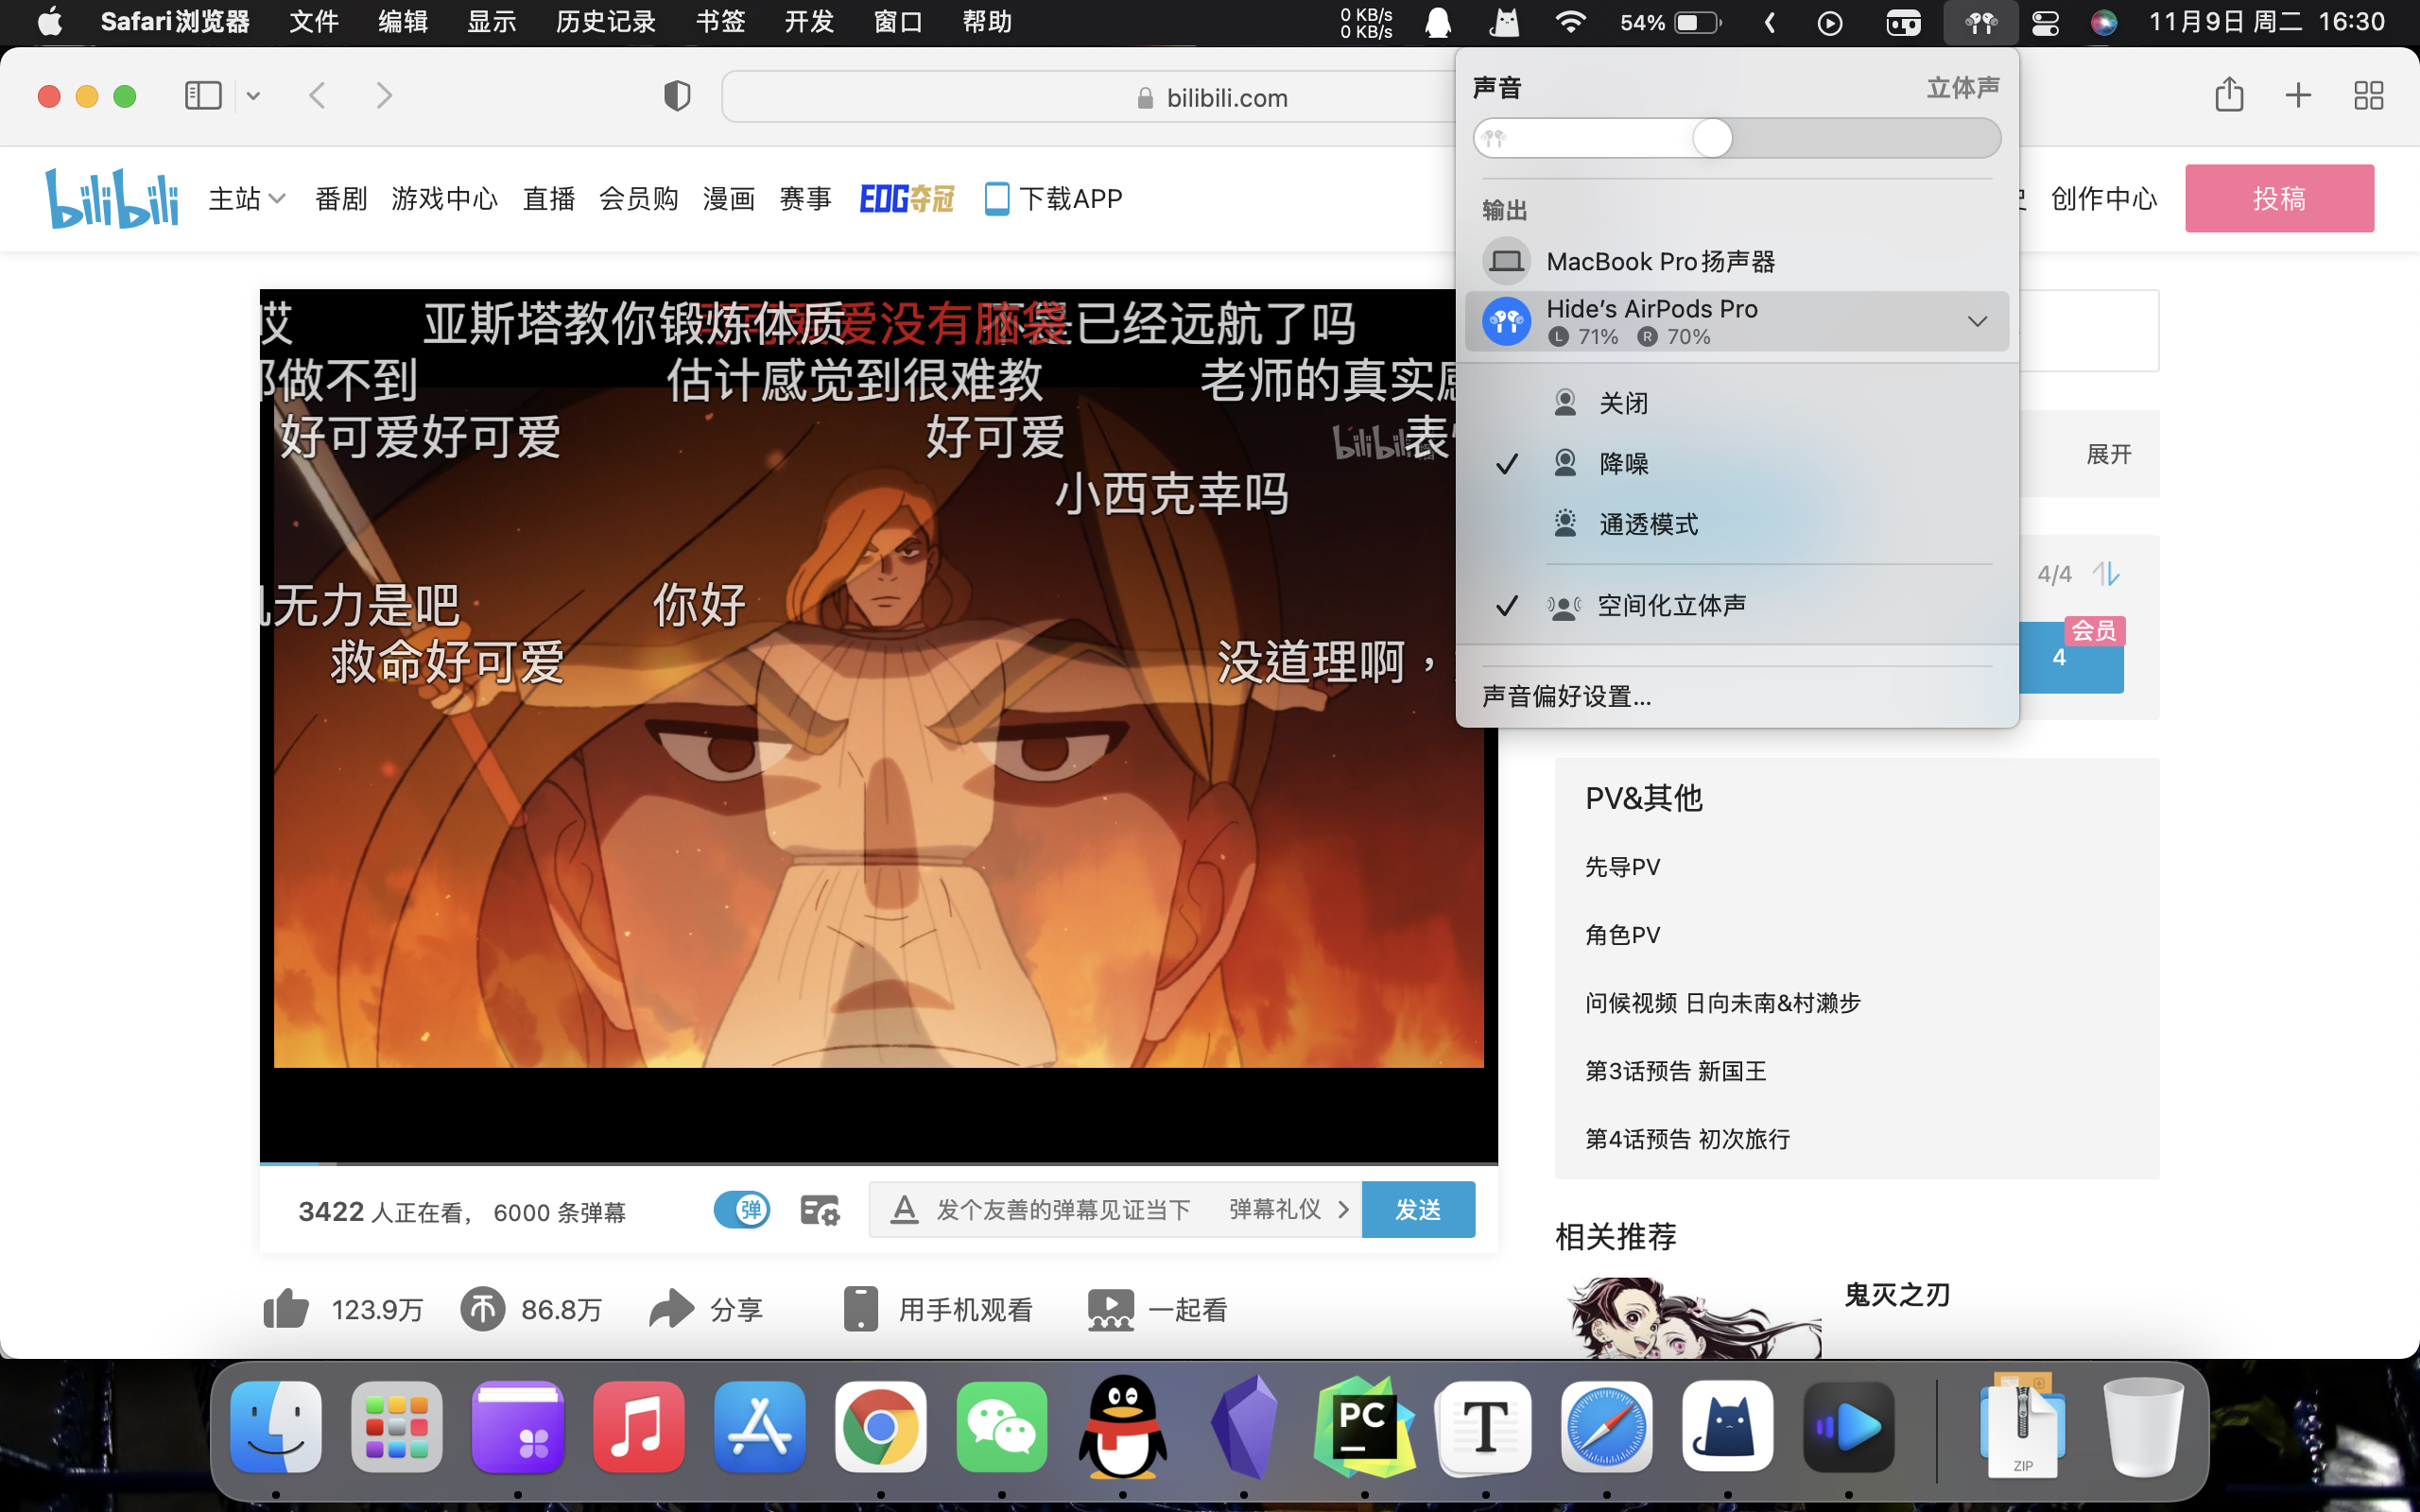Open 声音偏好设置 link
This screenshot has height=1512, width=2420.
pyautogui.click(x=1566, y=696)
